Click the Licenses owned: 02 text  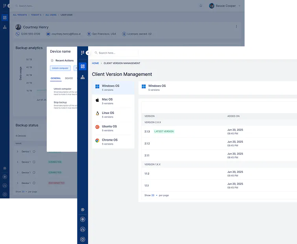pyautogui.click(x=139, y=34)
